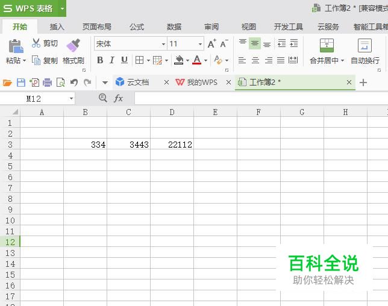The height and width of the screenshot is (306, 388).
Task: Click the export to PDF icon
Action: click(34, 83)
